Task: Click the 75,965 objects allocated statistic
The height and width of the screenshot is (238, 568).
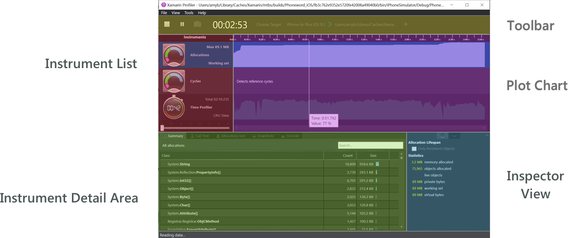Action: 431,169
